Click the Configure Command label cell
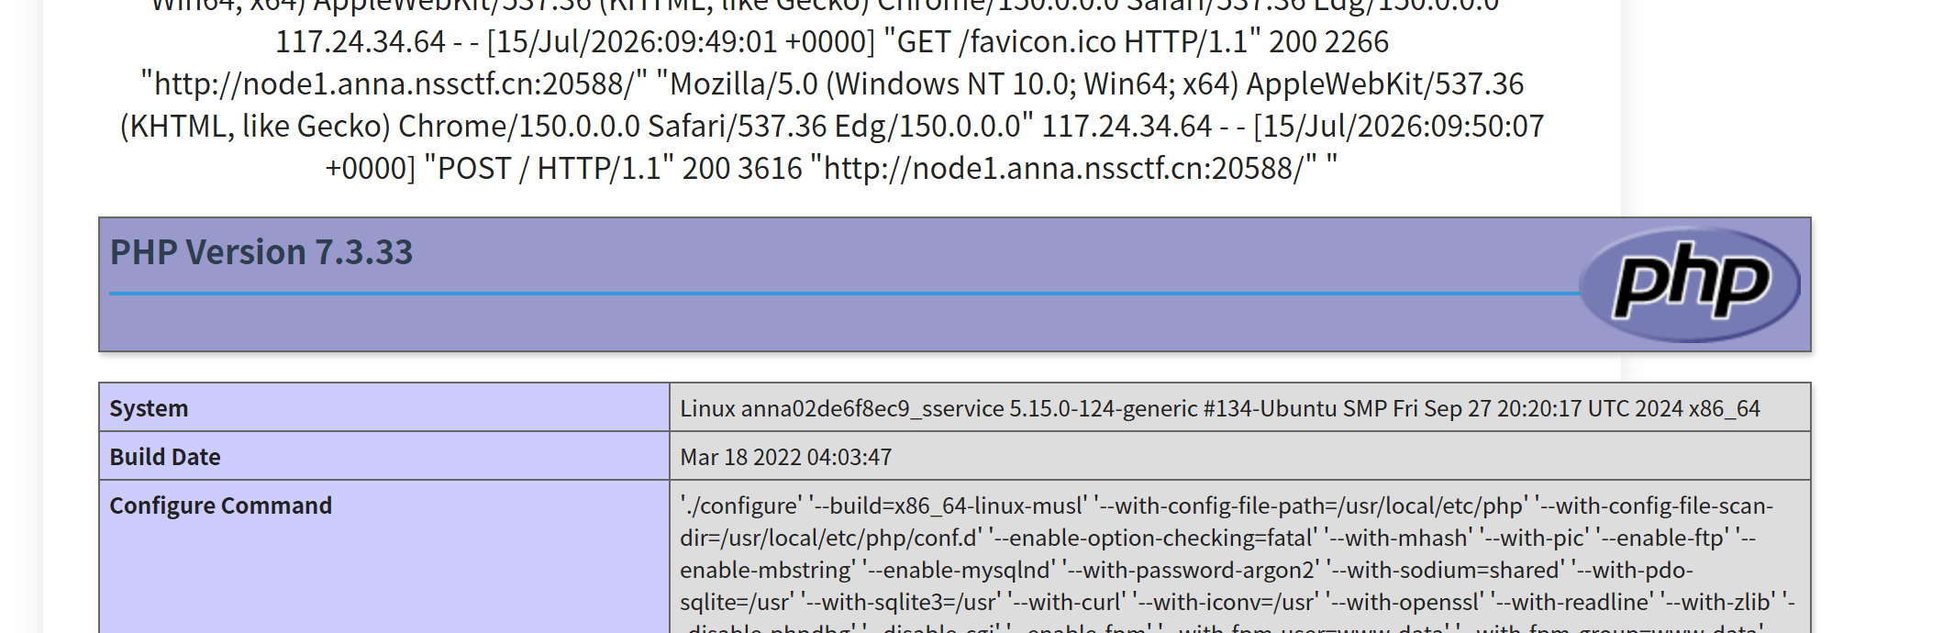The width and height of the screenshot is (1943, 633). point(384,556)
